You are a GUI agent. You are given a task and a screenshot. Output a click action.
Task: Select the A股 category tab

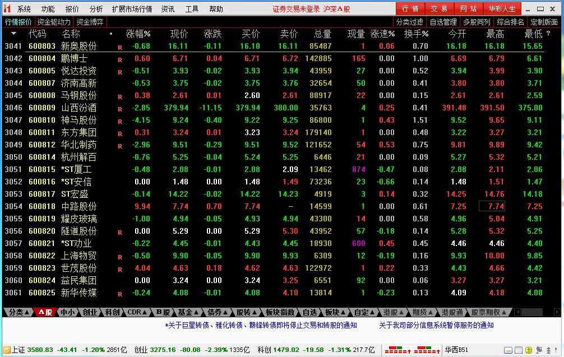(x=45, y=312)
